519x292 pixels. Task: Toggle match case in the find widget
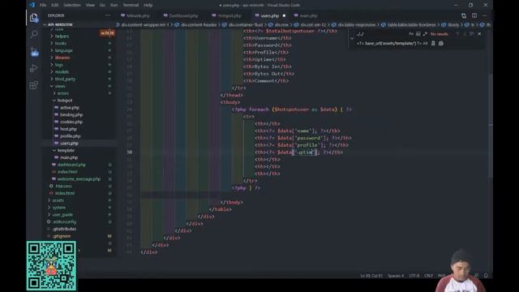click(411, 34)
